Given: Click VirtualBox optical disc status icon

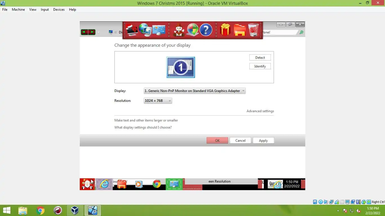Looking at the screenshot, I should [320, 202].
